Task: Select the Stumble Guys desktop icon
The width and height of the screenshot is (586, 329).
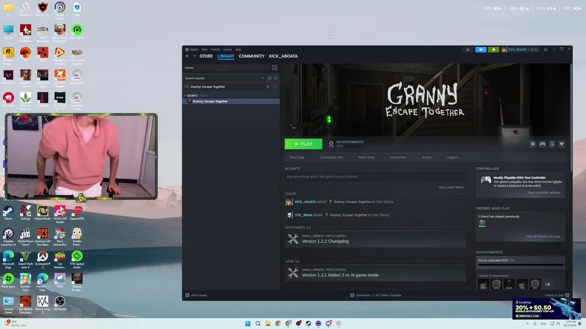Action: pyautogui.click(x=25, y=282)
